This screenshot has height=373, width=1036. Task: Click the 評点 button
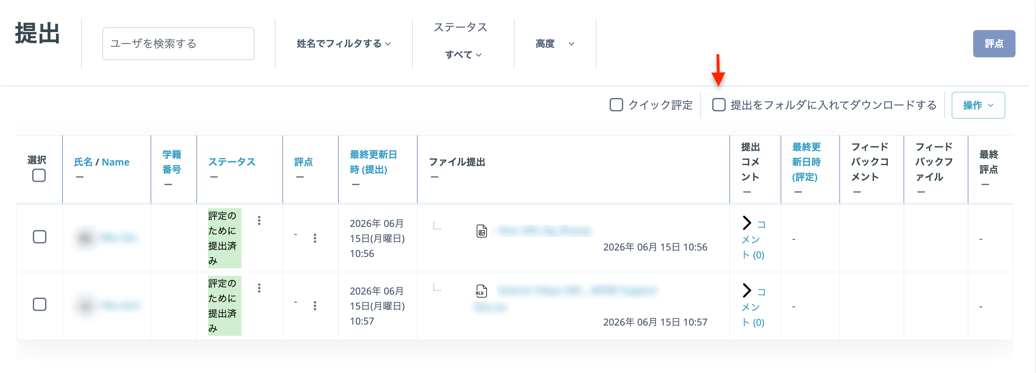click(994, 43)
